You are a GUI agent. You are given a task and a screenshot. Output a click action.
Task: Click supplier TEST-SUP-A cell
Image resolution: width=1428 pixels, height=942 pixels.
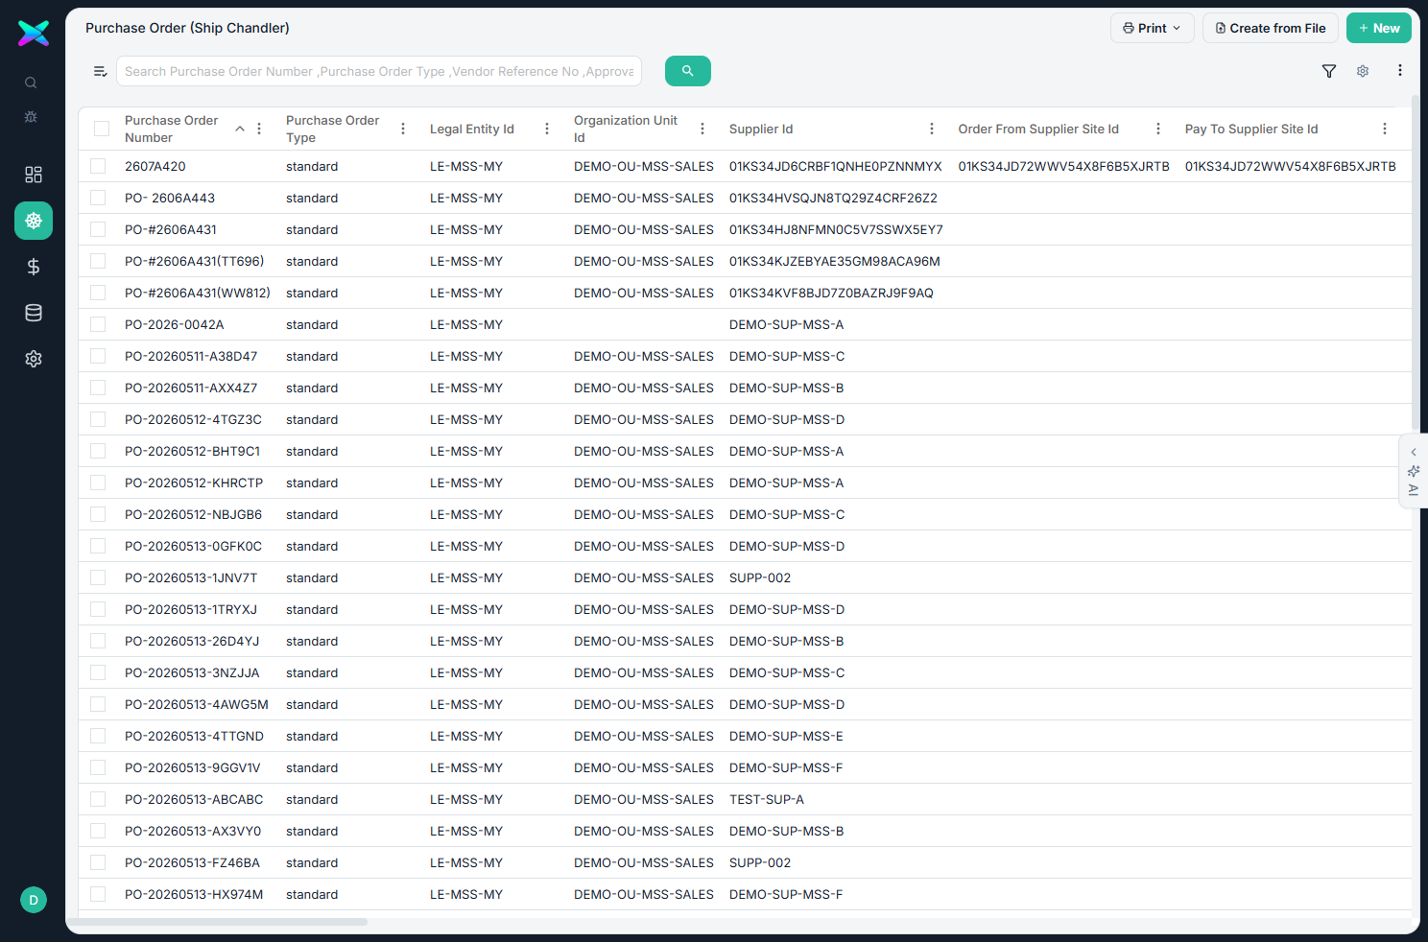(767, 799)
